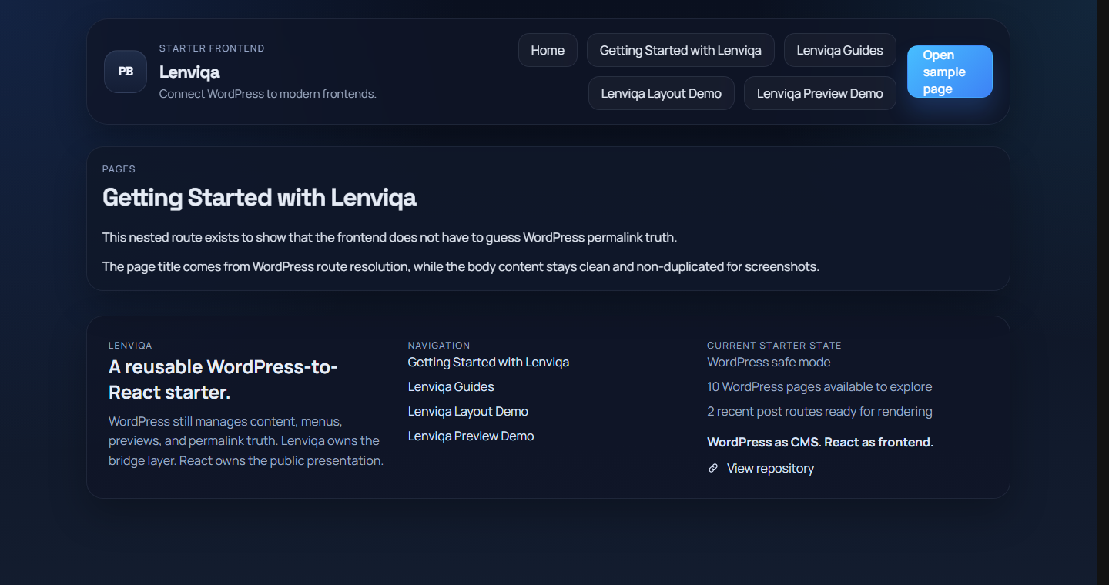Click WordPress as CMS. React as frontend.
Image resolution: width=1109 pixels, height=585 pixels.
(820, 442)
